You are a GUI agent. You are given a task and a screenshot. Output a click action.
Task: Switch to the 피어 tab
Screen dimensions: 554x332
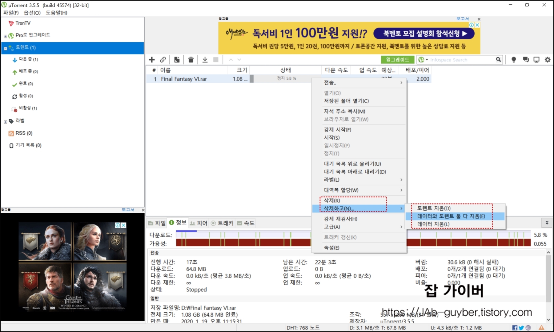pyautogui.click(x=199, y=223)
